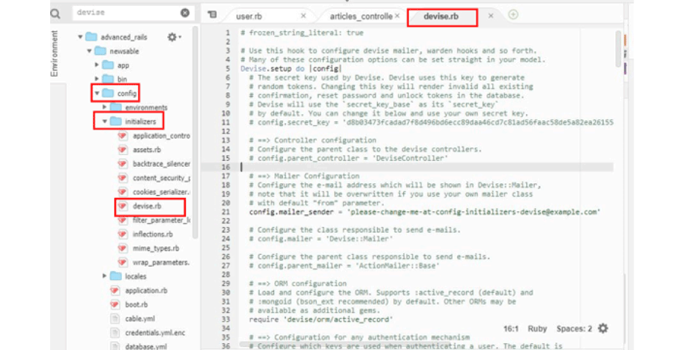This screenshot has width=700, height=350.
Task: Expand the app folder
Action: coord(97,65)
